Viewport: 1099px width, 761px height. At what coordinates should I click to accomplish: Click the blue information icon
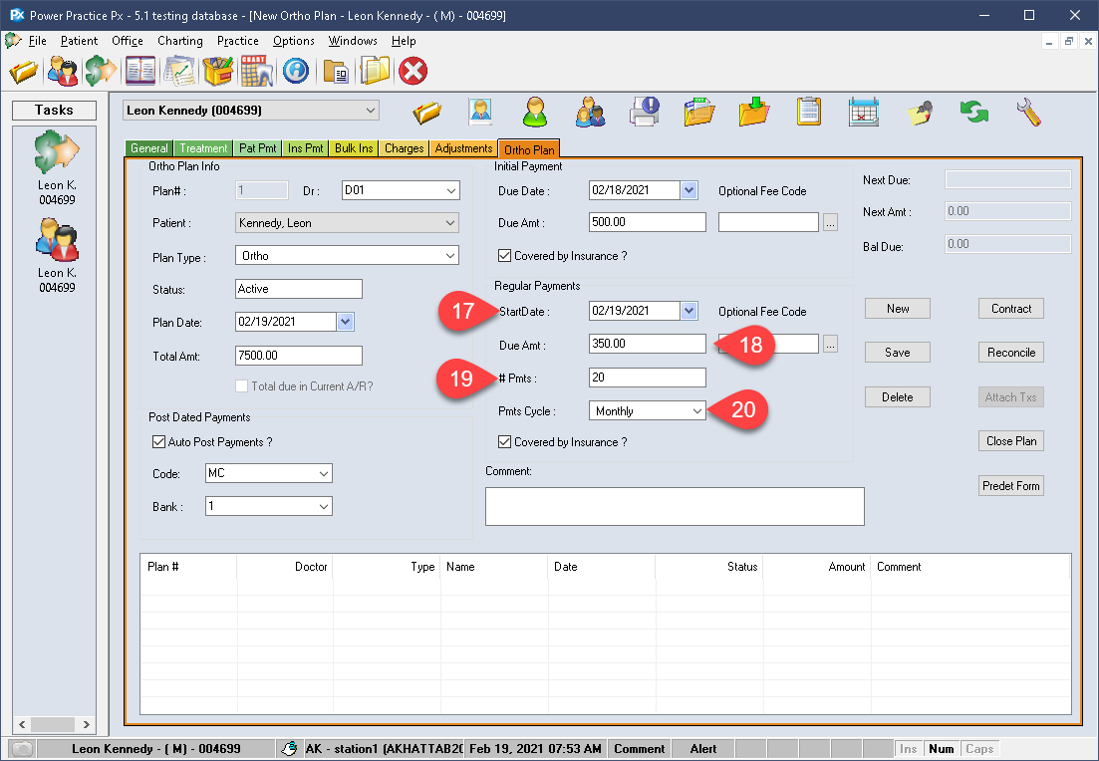pos(296,71)
